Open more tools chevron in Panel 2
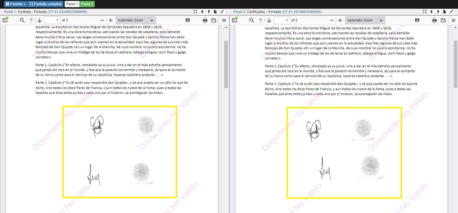Viewport: 458px width, 213px height. 453,20
